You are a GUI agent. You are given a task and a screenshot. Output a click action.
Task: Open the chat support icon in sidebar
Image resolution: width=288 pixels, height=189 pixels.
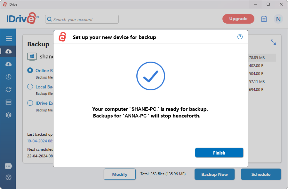(x=9, y=166)
